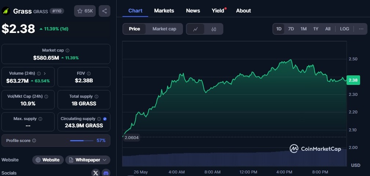This screenshot has width=370, height=176.
Task: Set chart range to 1M
Action: point(304,29)
